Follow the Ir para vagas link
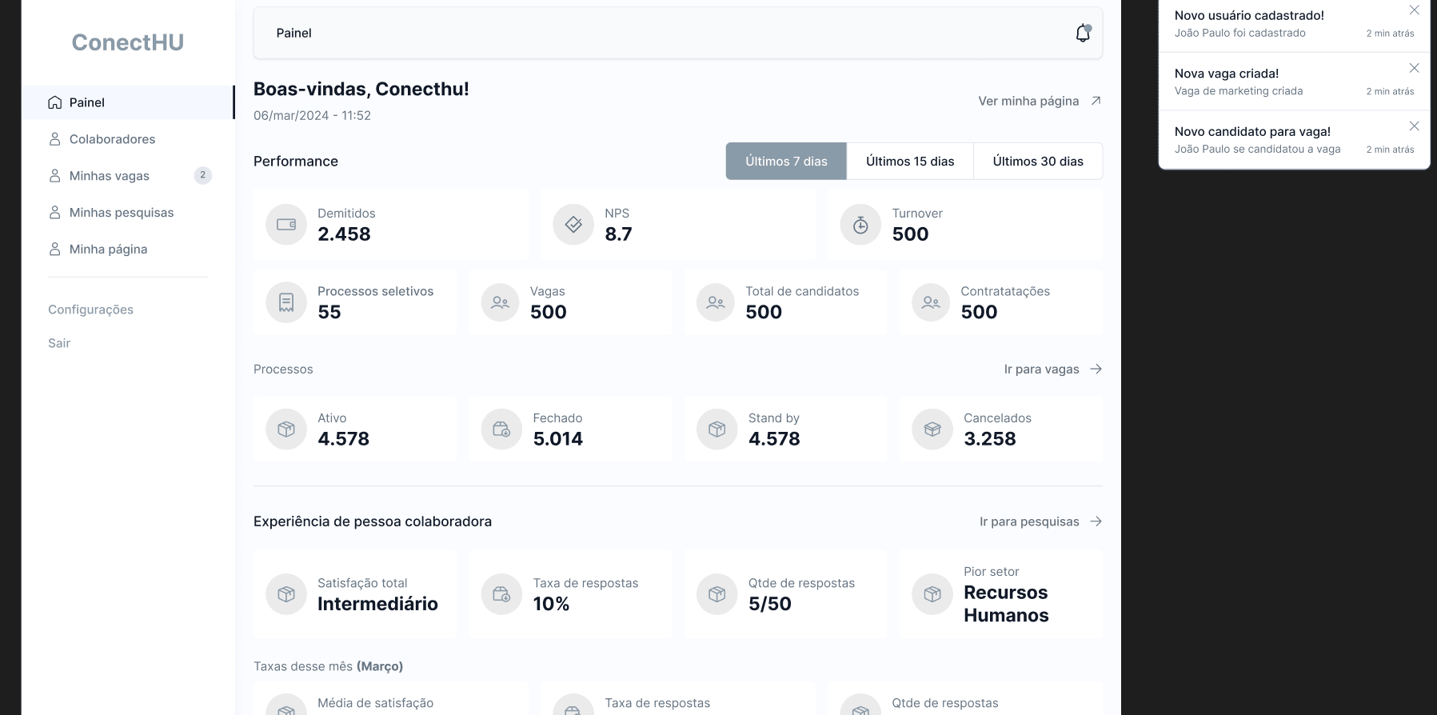This screenshot has height=715, width=1437. (1053, 369)
